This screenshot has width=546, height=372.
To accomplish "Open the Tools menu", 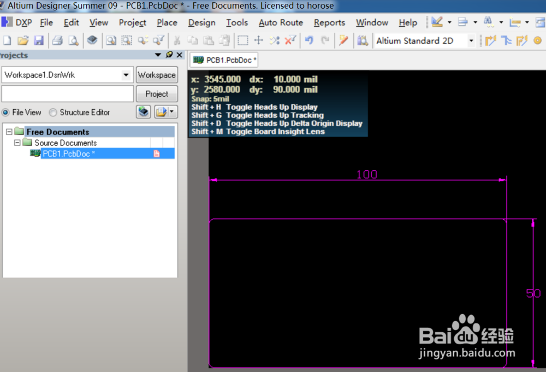I will click(x=237, y=22).
